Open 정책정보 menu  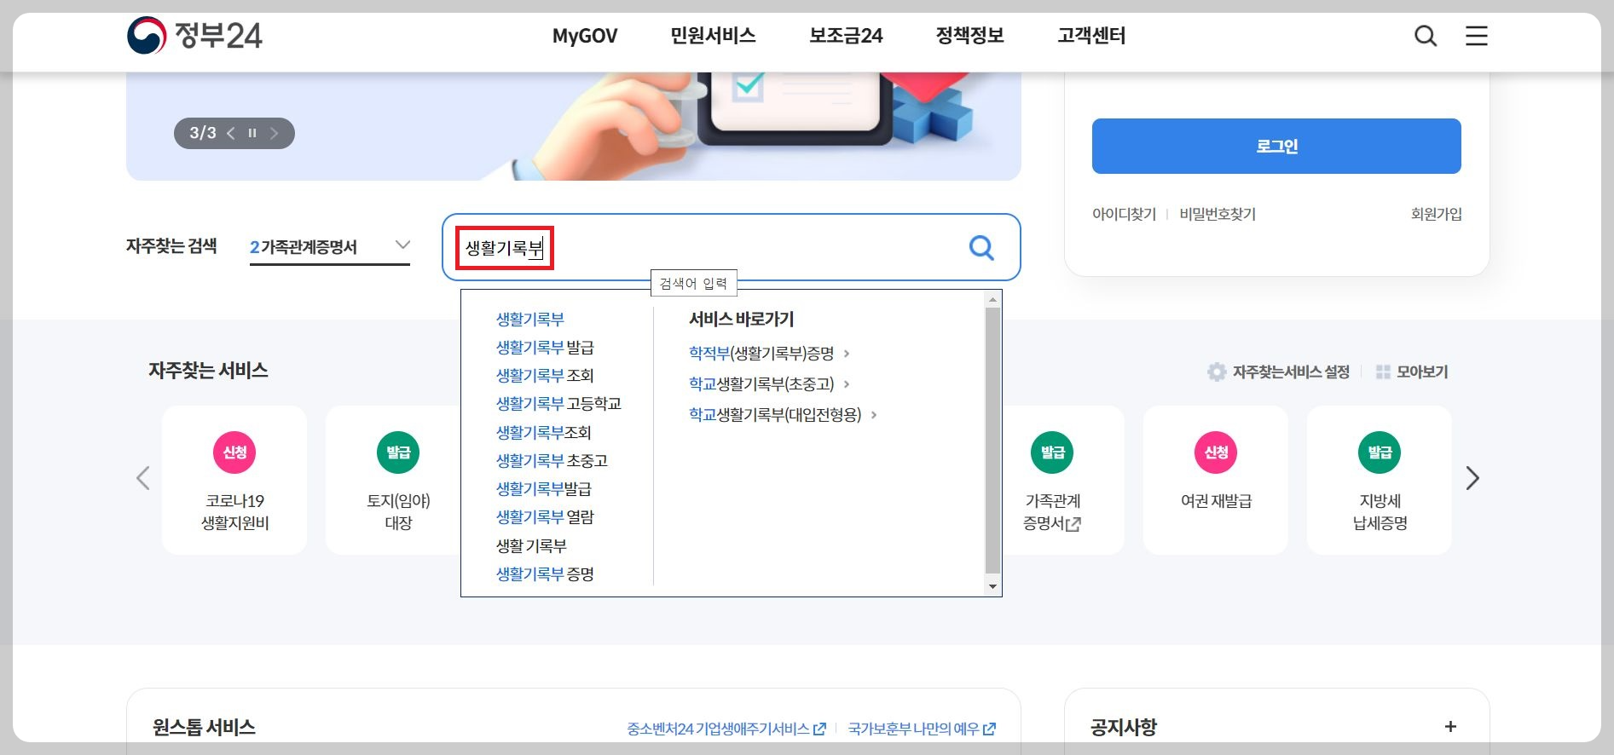970,36
